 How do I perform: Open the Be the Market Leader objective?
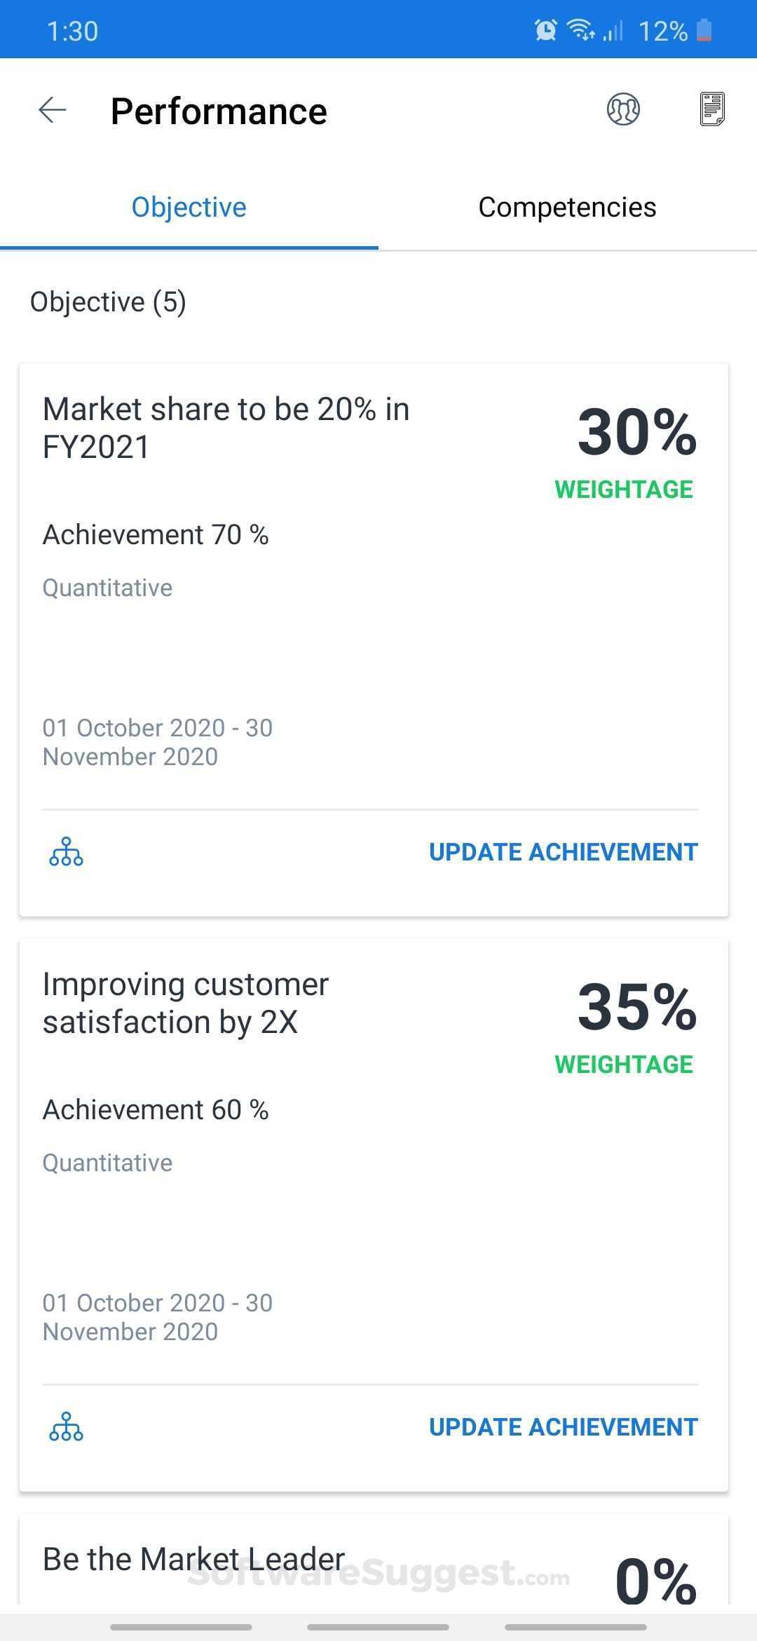pos(193,1558)
